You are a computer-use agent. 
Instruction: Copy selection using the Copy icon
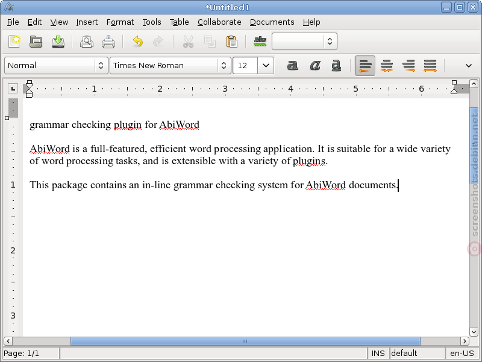point(210,41)
